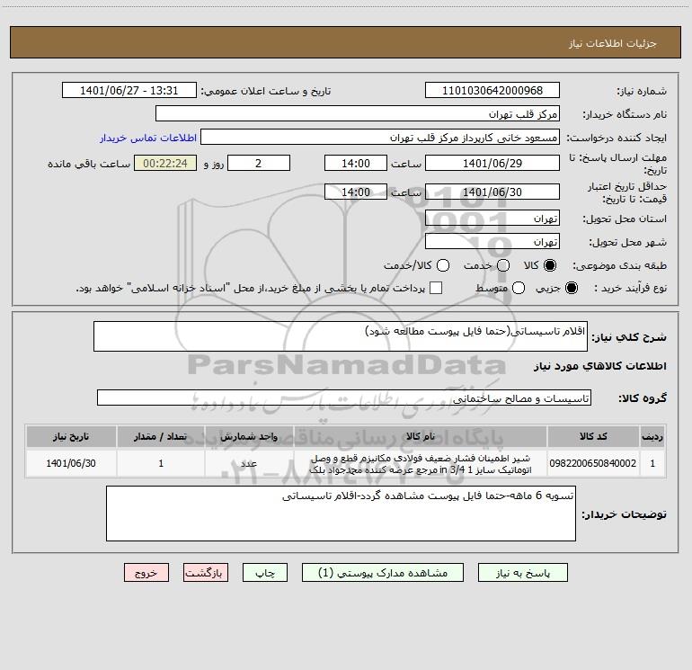The height and width of the screenshot is (670, 692).
Task: Click the response deadline hour field 14:00
Action: (x=356, y=163)
